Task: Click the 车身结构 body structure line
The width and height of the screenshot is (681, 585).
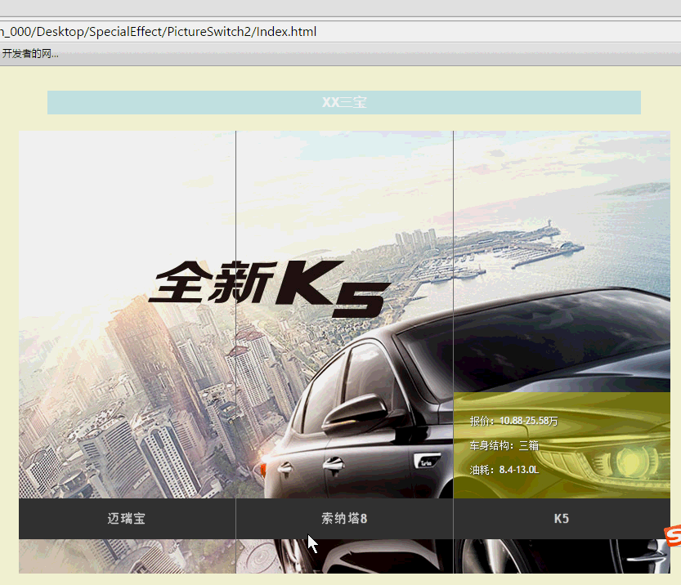Action: pyautogui.click(x=504, y=446)
